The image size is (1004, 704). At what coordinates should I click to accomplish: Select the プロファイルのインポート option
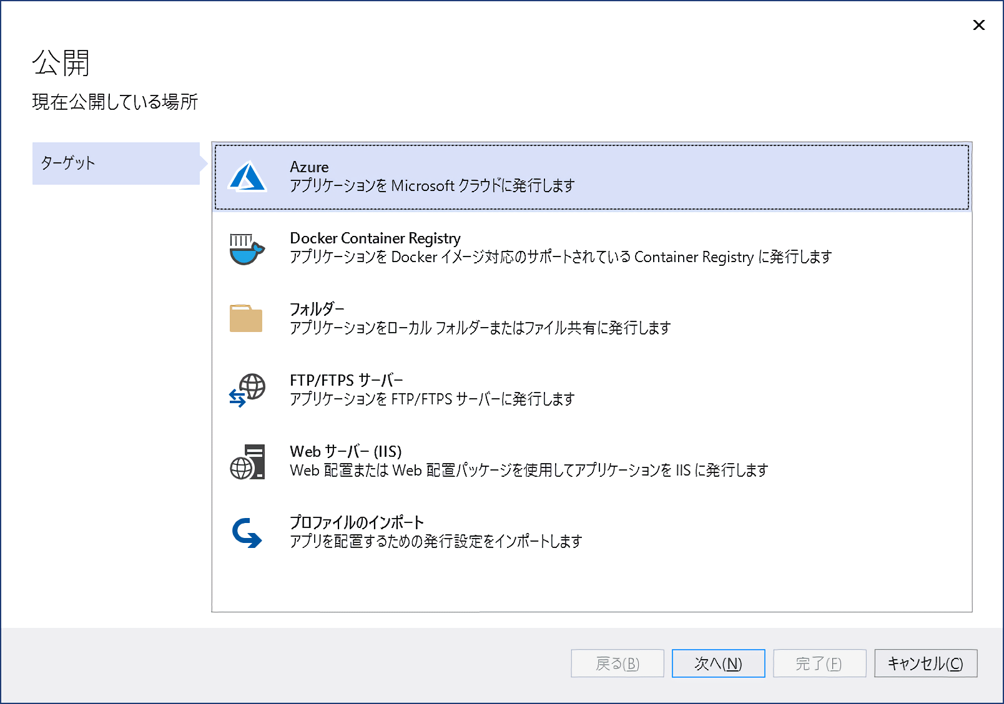coord(357,522)
